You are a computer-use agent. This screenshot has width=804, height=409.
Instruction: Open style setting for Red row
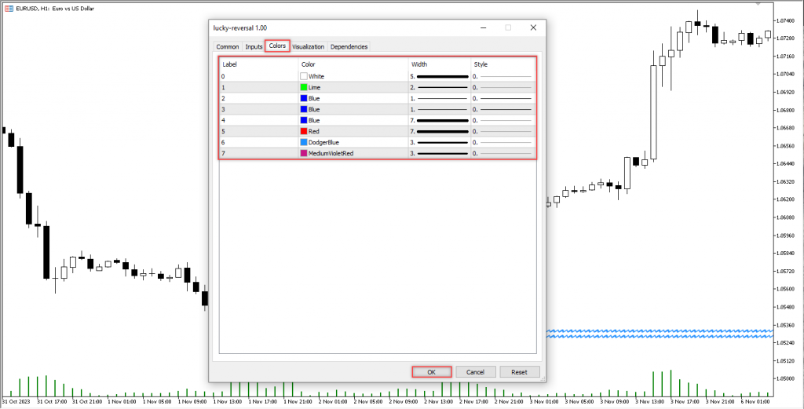click(x=503, y=131)
